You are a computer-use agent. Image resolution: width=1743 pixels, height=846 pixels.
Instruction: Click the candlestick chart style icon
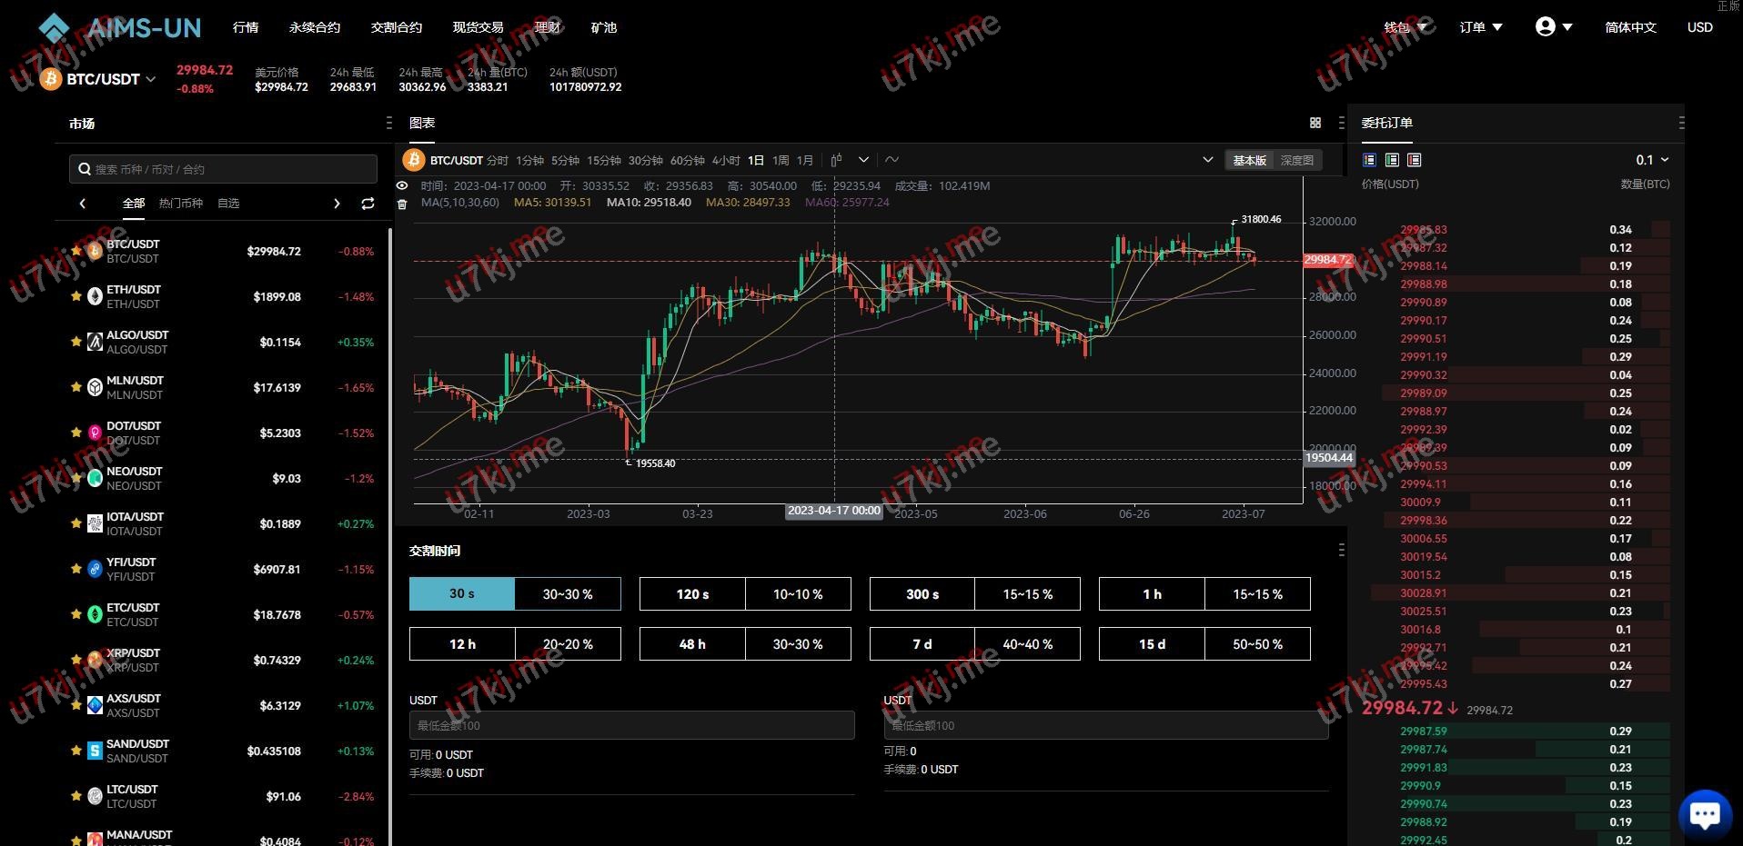pos(836,160)
